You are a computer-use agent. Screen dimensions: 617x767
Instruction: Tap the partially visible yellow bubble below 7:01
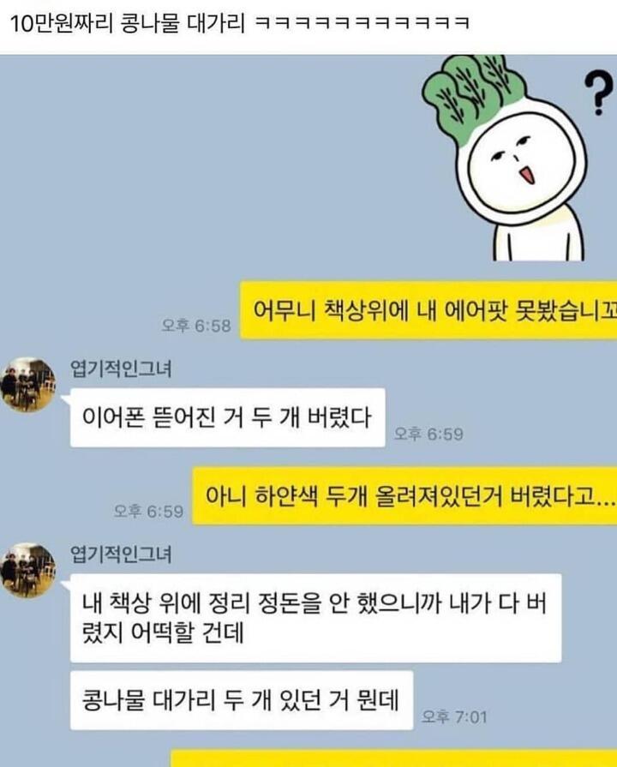(x=394, y=758)
